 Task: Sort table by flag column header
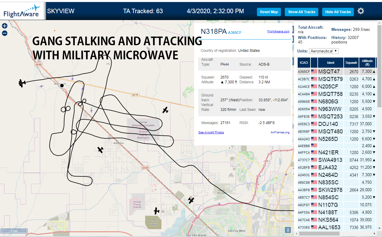click(314, 63)
